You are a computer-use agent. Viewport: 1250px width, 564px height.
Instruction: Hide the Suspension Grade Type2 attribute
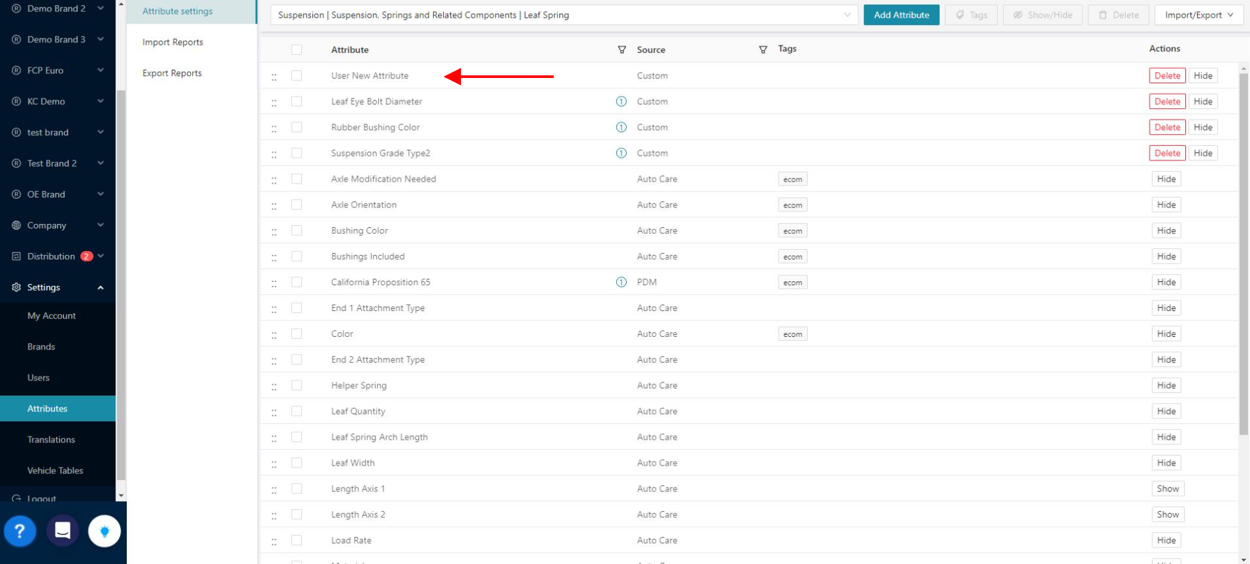[1203, 153]
